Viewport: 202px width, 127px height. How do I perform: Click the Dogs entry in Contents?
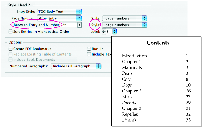(127, 85)
